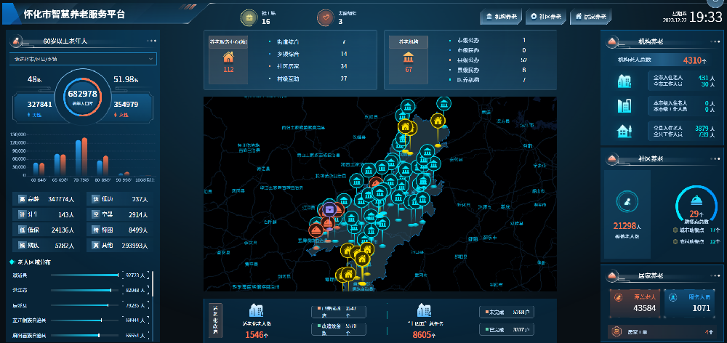This screenshot has height=343, width=727.
Task: Click the heart icon next to 3
Action: point(324,17)
